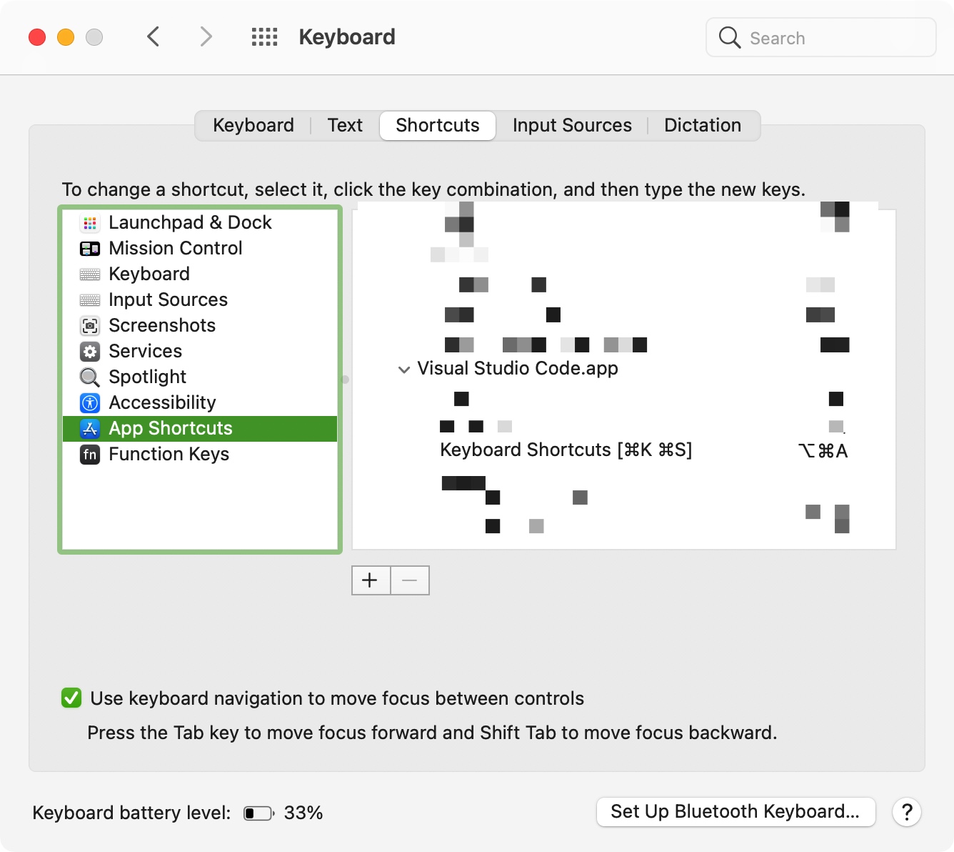Go back using the left arrow
This screenshot has height=852, width=954.
[x=154, y=36]
